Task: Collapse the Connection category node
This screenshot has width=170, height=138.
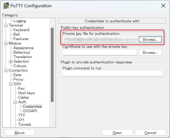Action: (6, 71)
